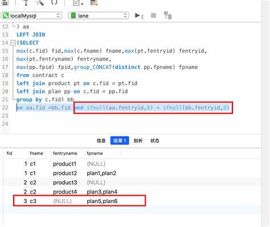Open the 状态 tab
The width and height of the screenshot is (270, 227).
pos(155,141)
